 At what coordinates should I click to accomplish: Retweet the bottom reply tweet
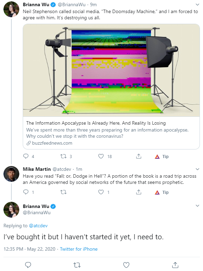(77, 265)
